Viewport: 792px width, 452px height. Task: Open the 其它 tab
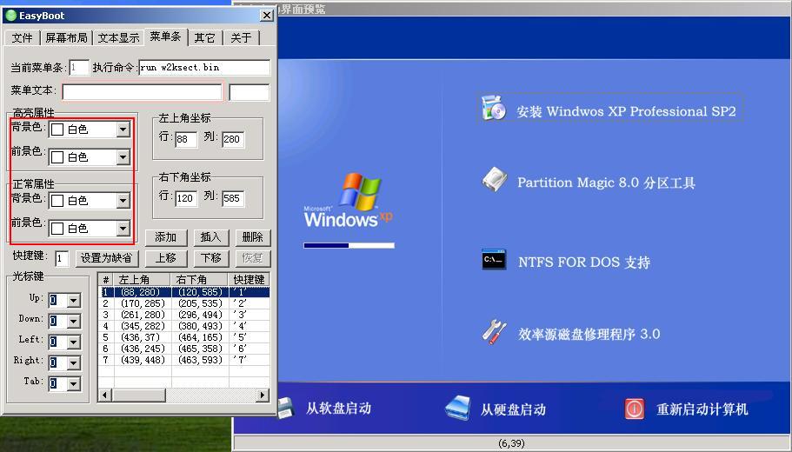(204, 38)
